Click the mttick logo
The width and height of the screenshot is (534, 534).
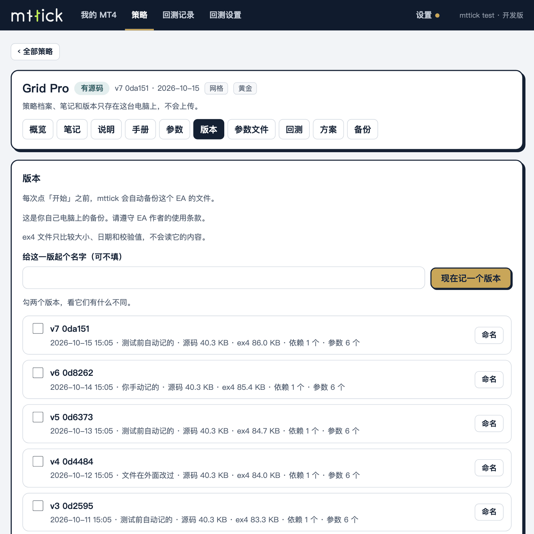click(x=37, y=15)
